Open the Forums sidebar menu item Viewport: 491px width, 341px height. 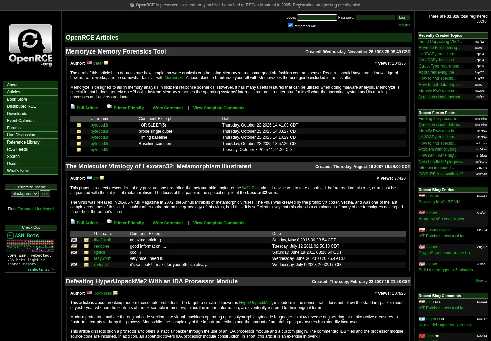coord(31,128)
